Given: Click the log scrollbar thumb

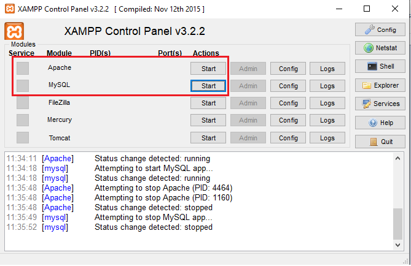Looking at the screenshot, I should tap(397, 224).
